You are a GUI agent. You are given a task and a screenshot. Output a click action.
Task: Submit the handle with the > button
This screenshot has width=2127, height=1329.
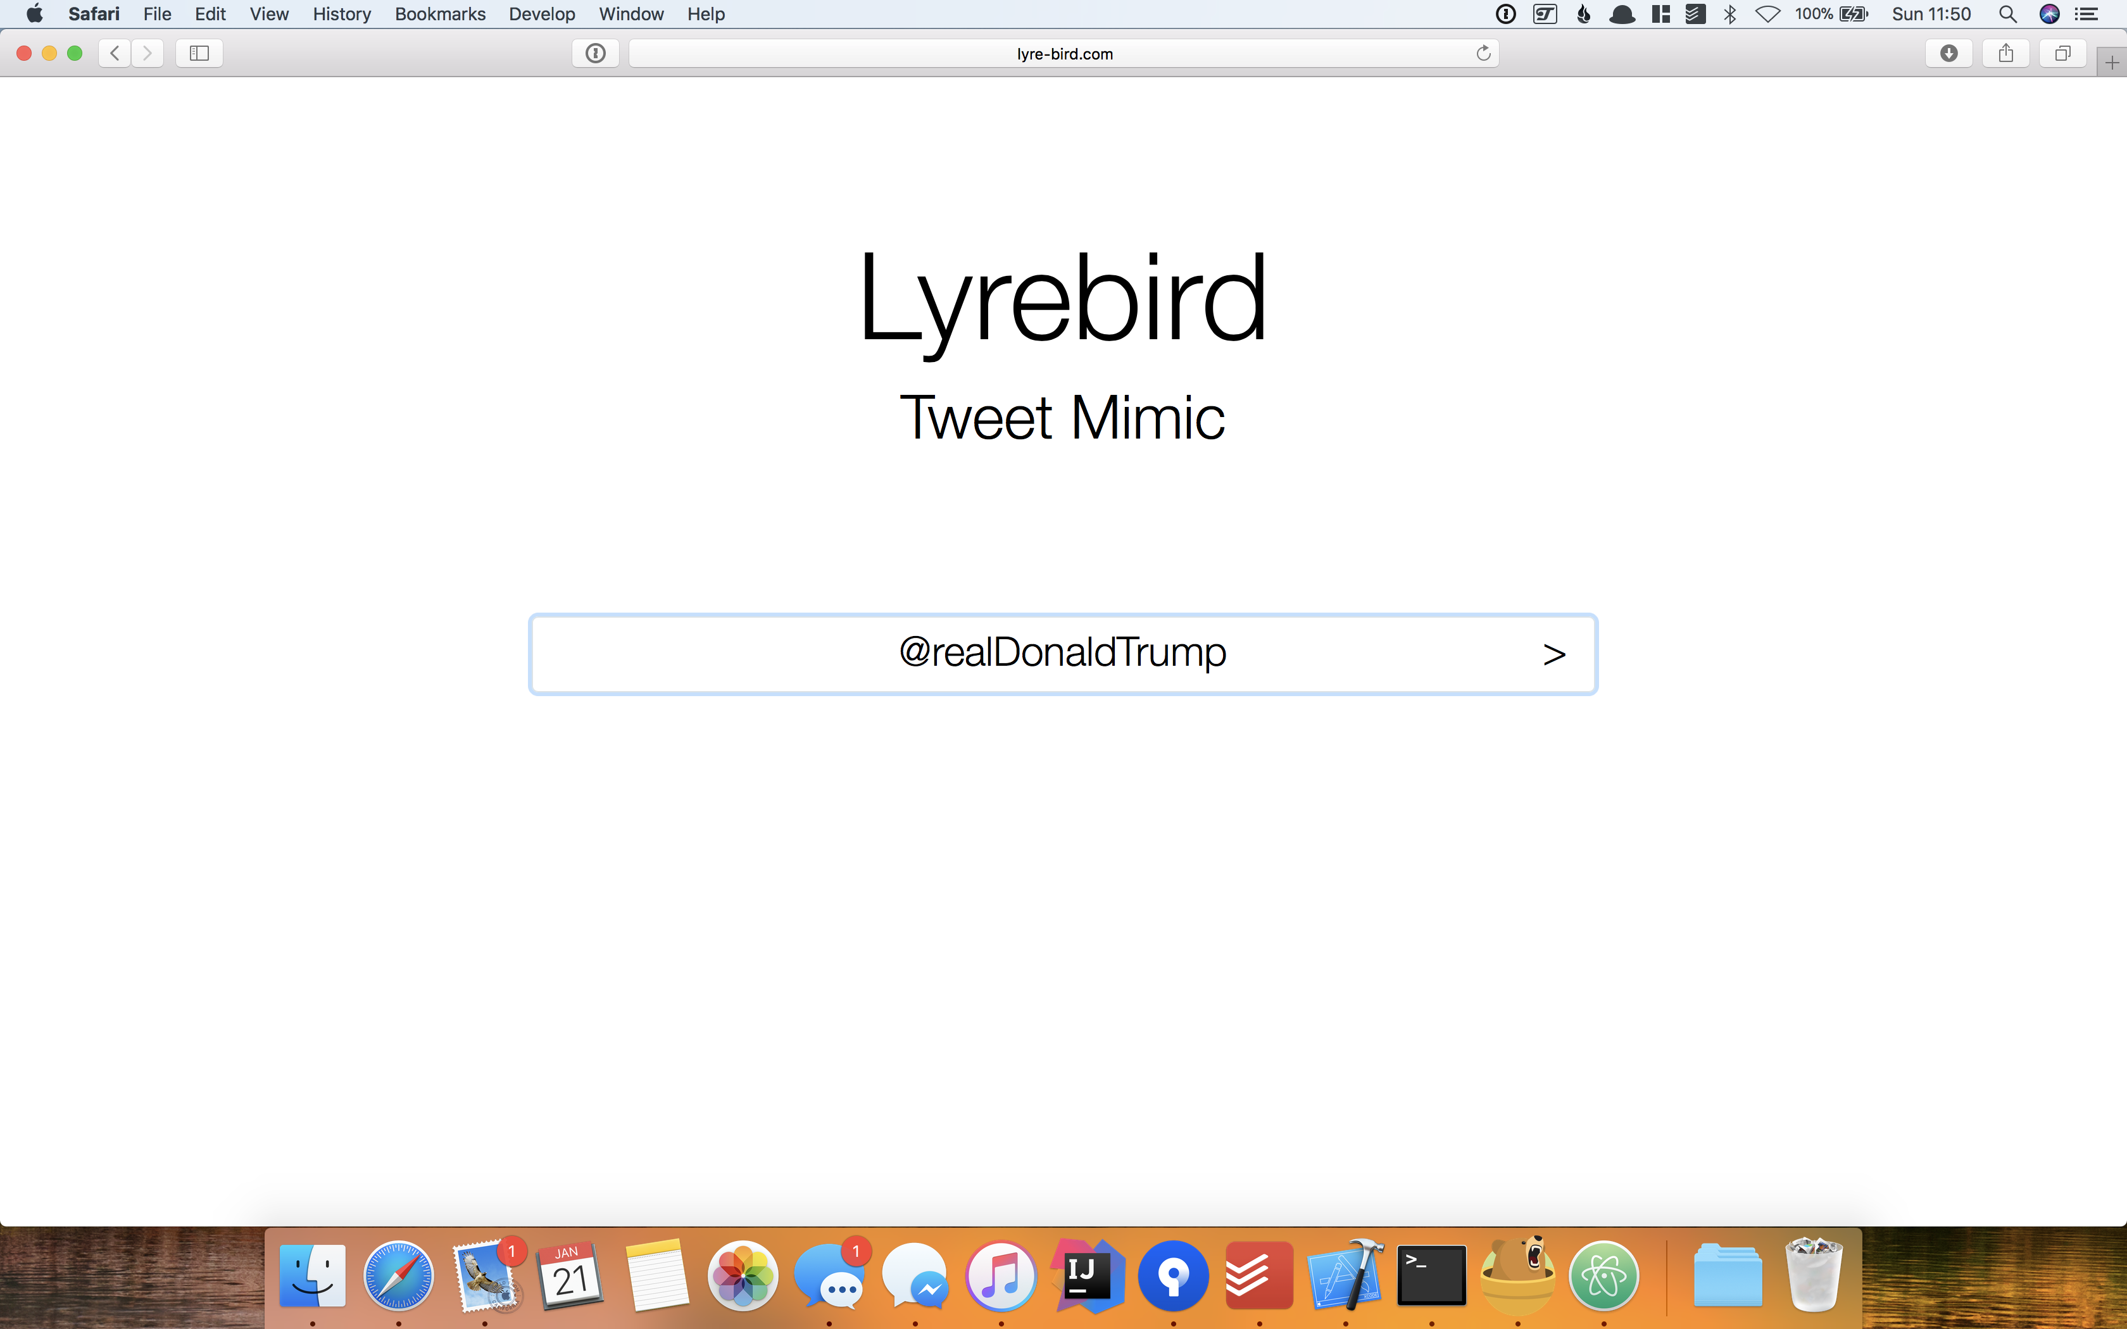point(1554,654)
